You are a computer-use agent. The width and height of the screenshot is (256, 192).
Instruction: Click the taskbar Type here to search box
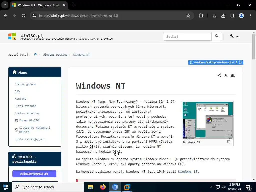pyautogui.click(x=48, y=187)
